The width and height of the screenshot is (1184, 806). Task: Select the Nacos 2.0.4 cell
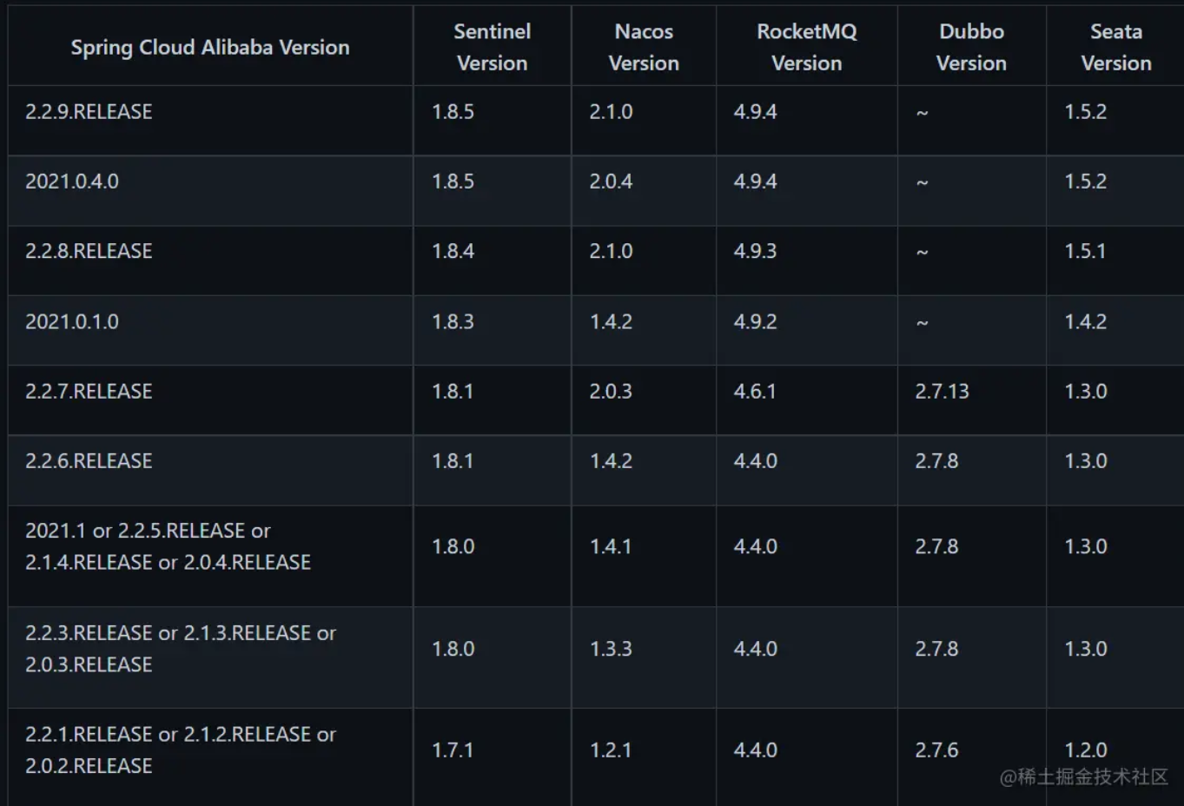point(611,182)
